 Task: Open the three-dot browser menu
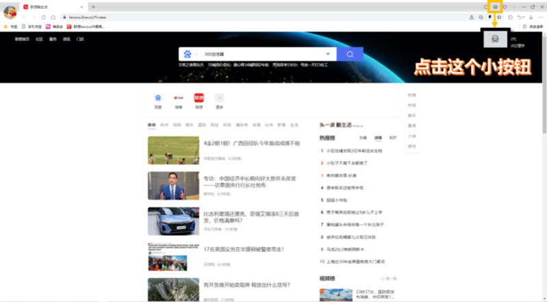540,16
